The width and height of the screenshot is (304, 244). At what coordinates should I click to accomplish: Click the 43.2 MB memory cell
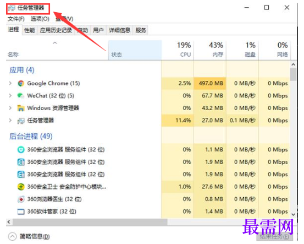(x=210, y=108)
